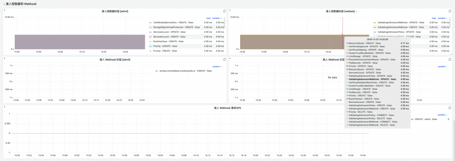Screen dimensions: 455x161
Task: Click 15:42 time label on 请求QPS axis
Action: point(29,156)
